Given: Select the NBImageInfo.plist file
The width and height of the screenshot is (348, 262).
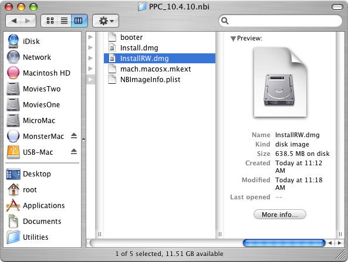Looking at the screenshot, I should tap(160, 79).
